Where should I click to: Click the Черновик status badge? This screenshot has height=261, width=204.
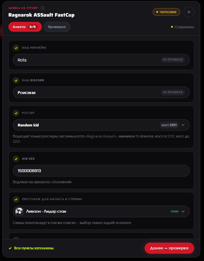click(166, 12)
